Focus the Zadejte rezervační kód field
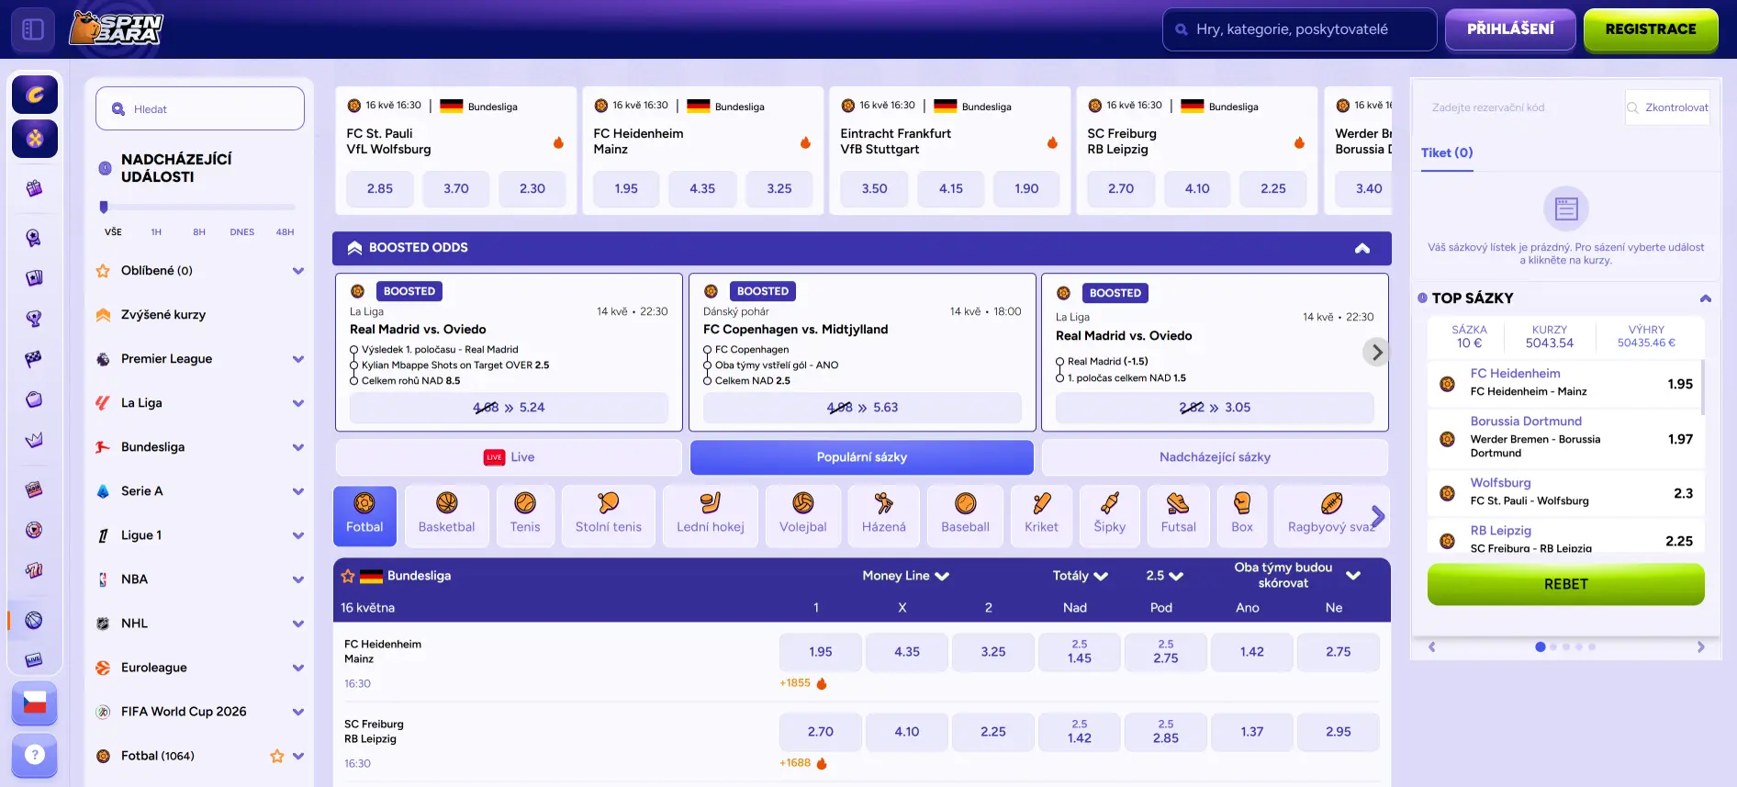 coord(1520,107)
